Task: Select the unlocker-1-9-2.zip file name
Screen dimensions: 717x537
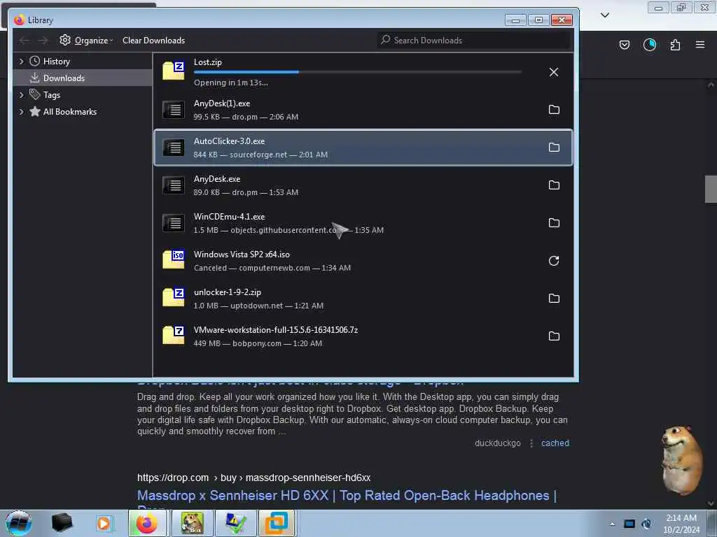Action: 228,292
